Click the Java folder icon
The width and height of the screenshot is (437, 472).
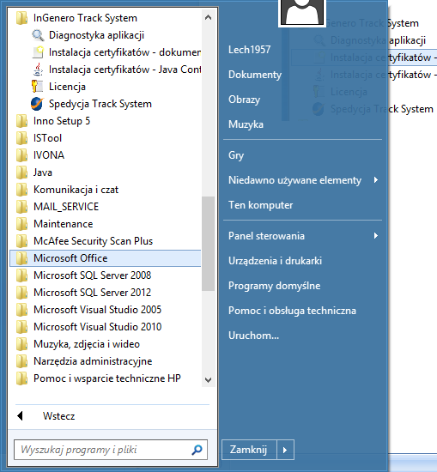tap(21, 172)
